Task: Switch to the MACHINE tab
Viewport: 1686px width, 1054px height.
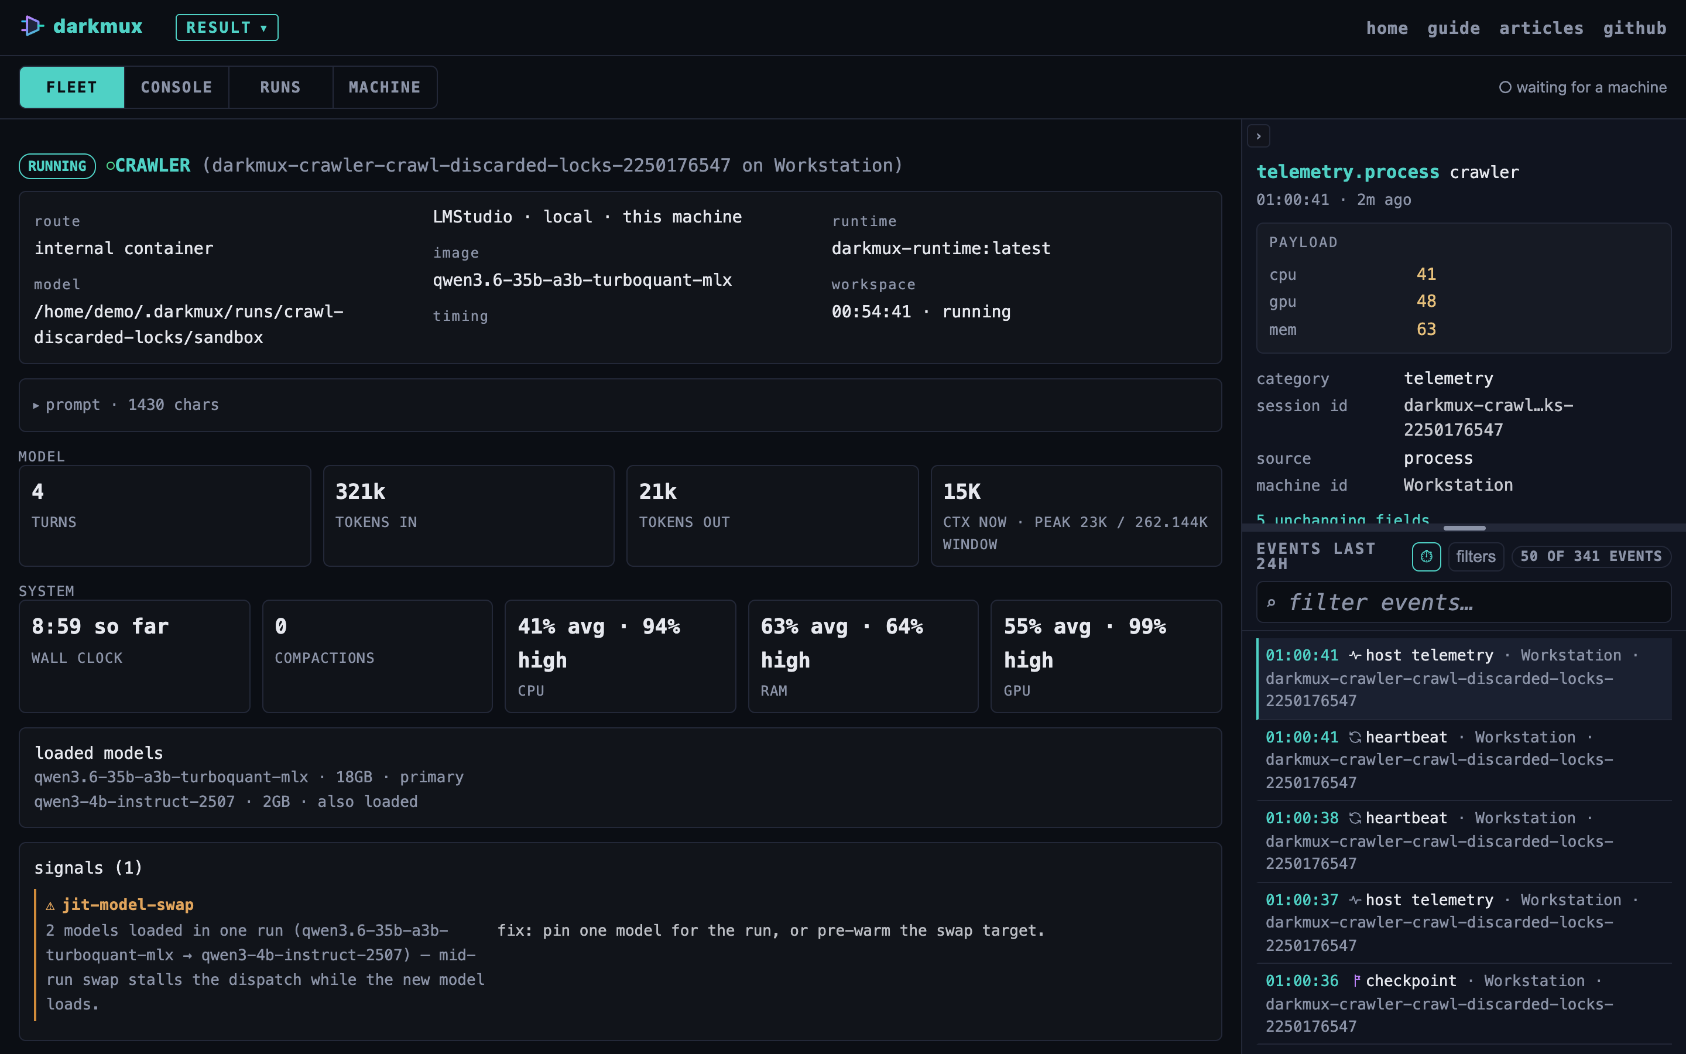Action: [x=385, y=87]
